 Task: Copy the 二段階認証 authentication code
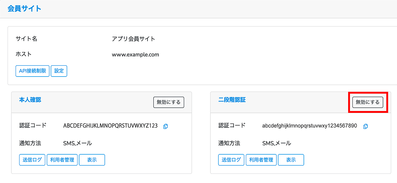pyautogui.click(x=365, y=126)
